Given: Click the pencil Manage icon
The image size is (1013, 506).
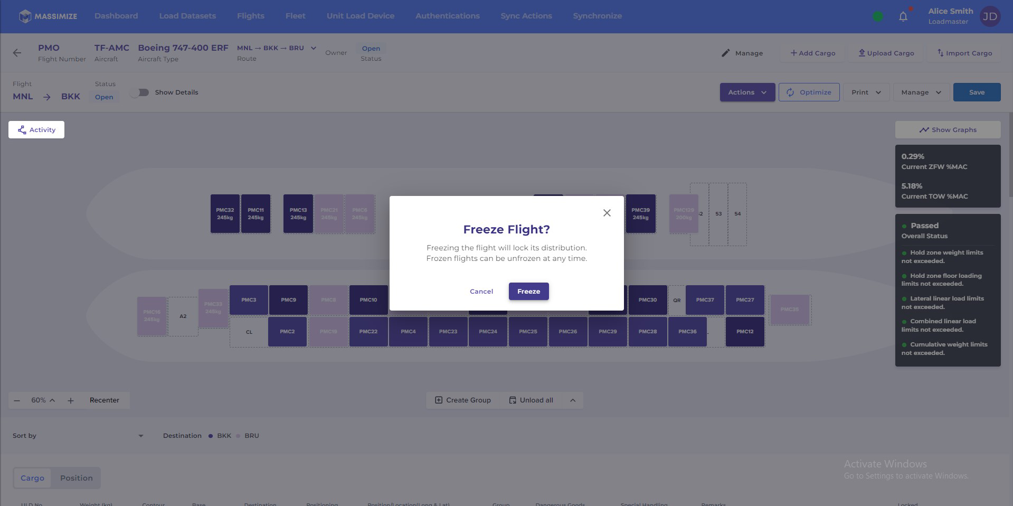Looking at the screenshot, I should point(726,53).
